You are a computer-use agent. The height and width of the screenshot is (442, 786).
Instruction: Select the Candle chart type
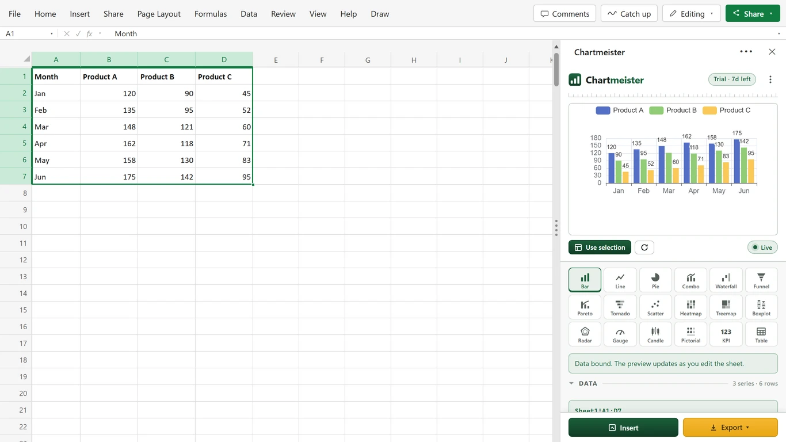pos(655,334)
